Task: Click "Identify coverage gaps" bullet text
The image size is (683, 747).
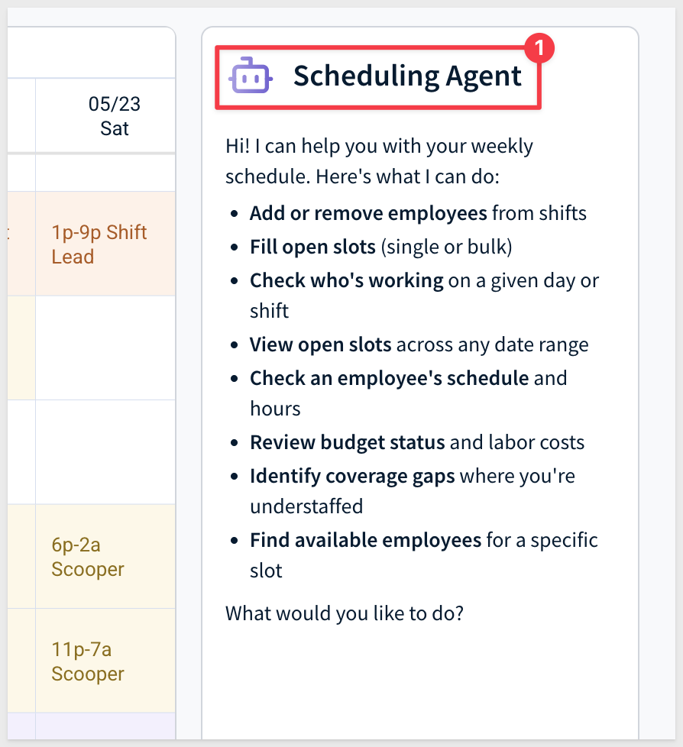Action: coord(352,477)
